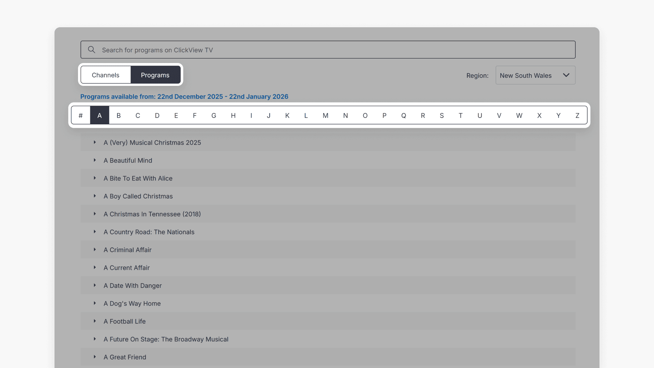654x368 pixels.
Task: Click arrow beside A Criminal Affair
Action: (x=95, y=250)
